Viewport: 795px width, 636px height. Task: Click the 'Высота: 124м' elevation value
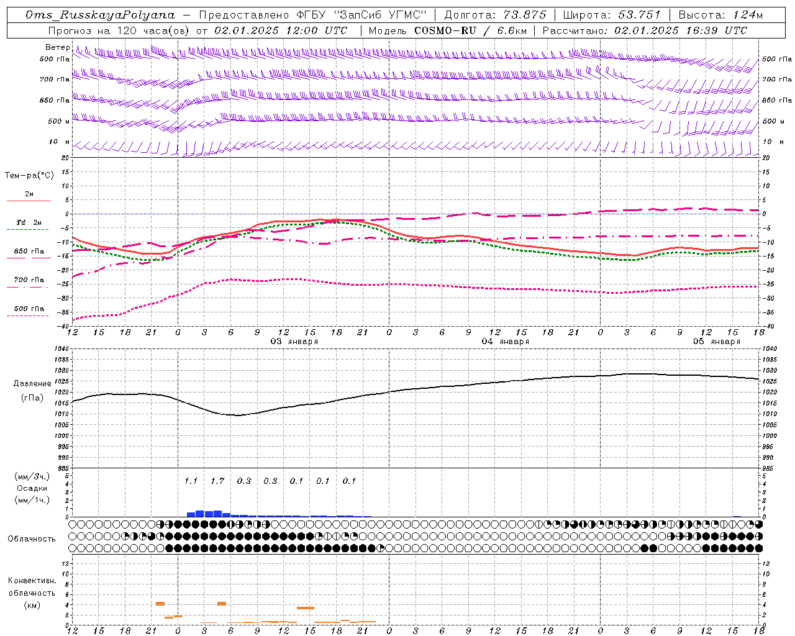[x=720, y=15]
